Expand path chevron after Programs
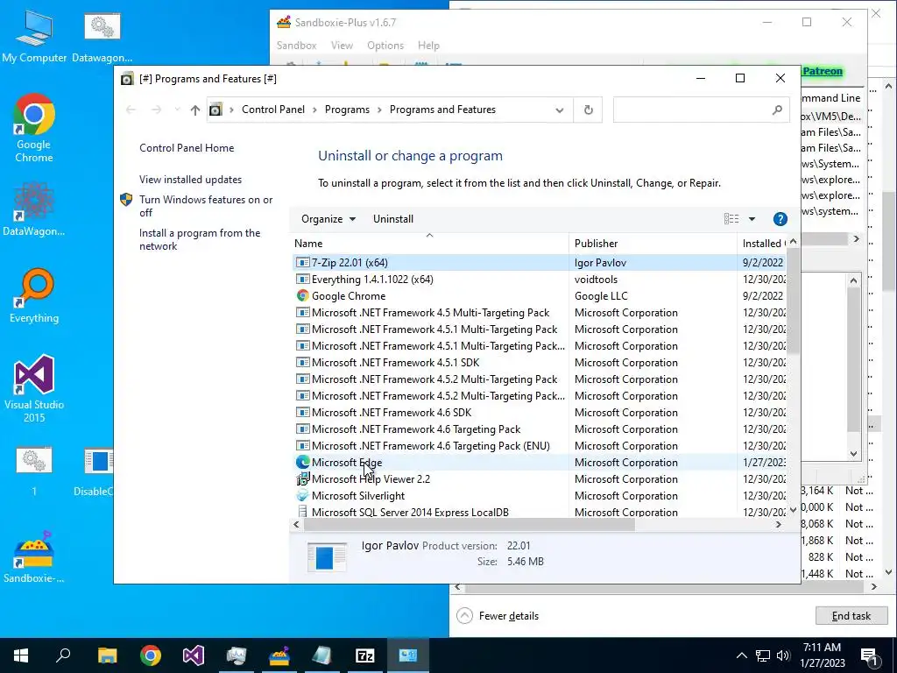The image size is (897, 673). (x=379, y=110)
